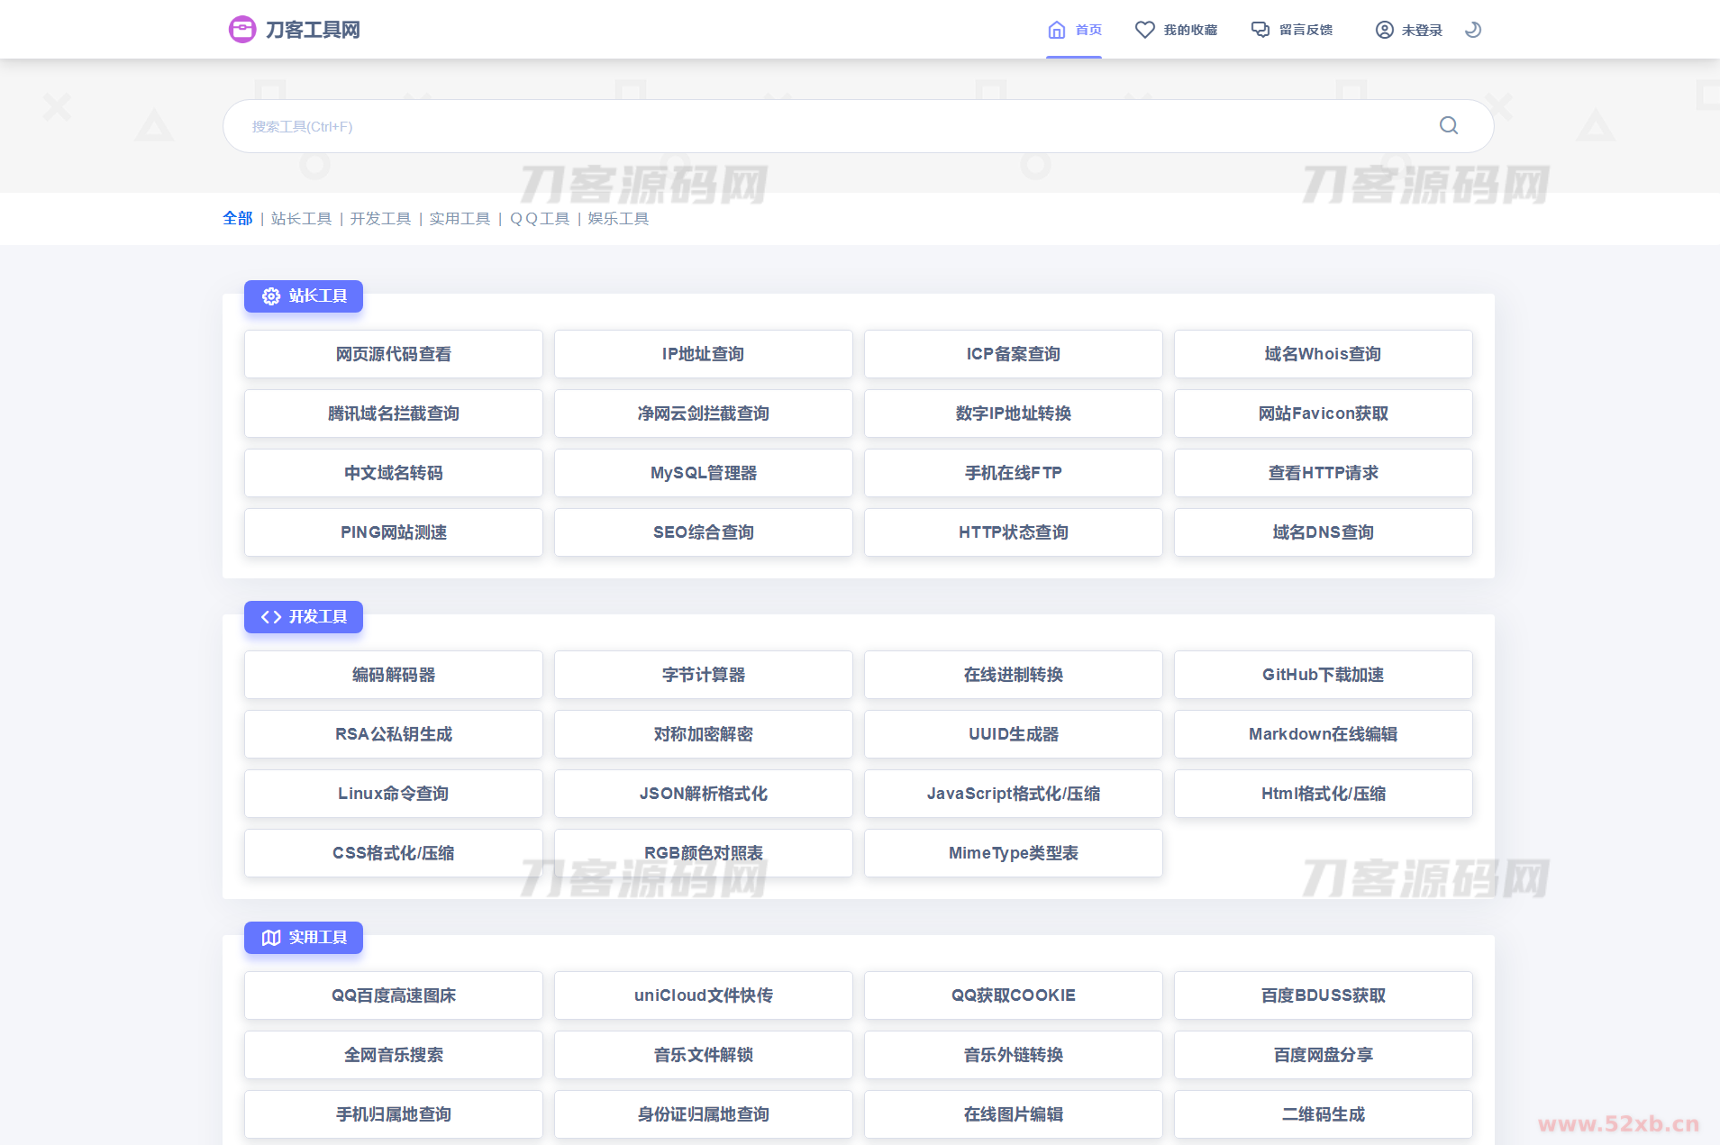1720x1145 pixels.
Task: Click the search magnifier icon
Action: [x=1448, y=125]
